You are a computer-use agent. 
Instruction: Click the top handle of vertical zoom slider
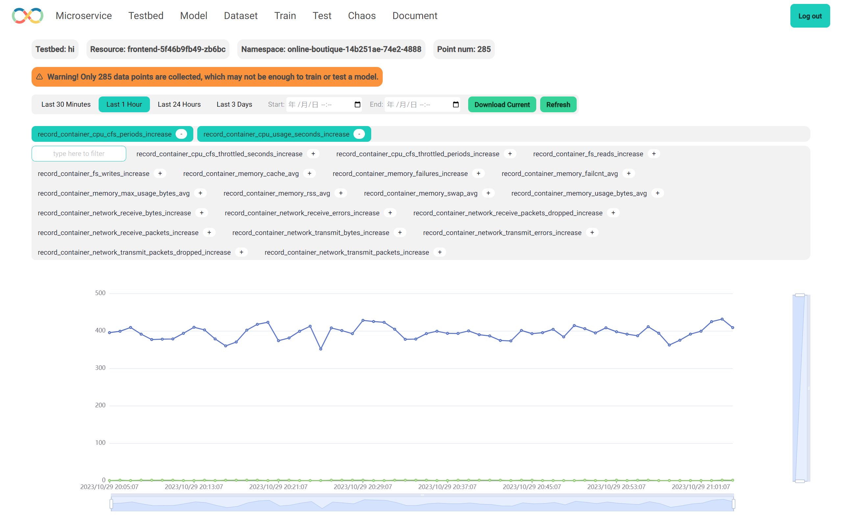pyautogui.click(x=800, y=295)
